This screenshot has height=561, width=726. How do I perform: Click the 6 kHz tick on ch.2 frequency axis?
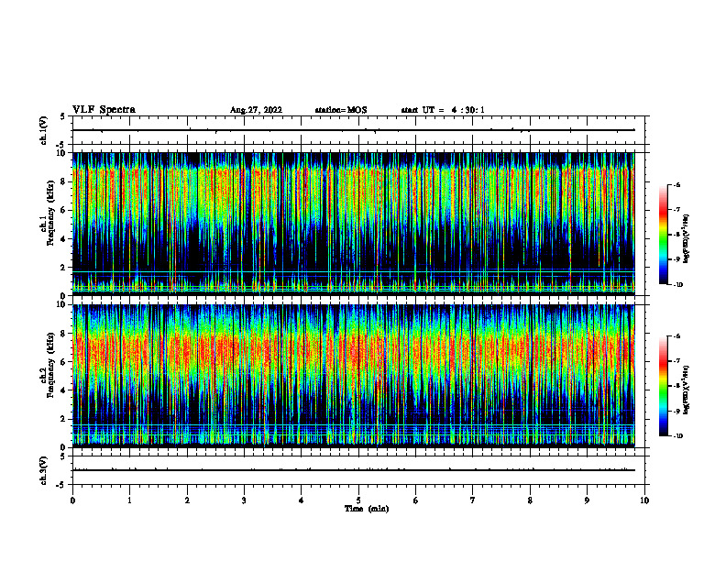[x=64, y=362]
